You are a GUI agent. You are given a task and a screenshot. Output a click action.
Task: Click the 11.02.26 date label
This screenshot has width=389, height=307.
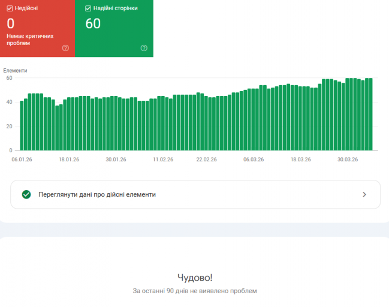coord(163,159)
